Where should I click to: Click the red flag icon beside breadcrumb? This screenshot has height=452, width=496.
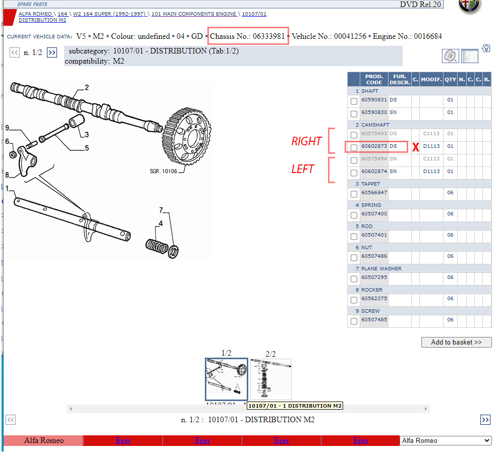pos(9,17)
